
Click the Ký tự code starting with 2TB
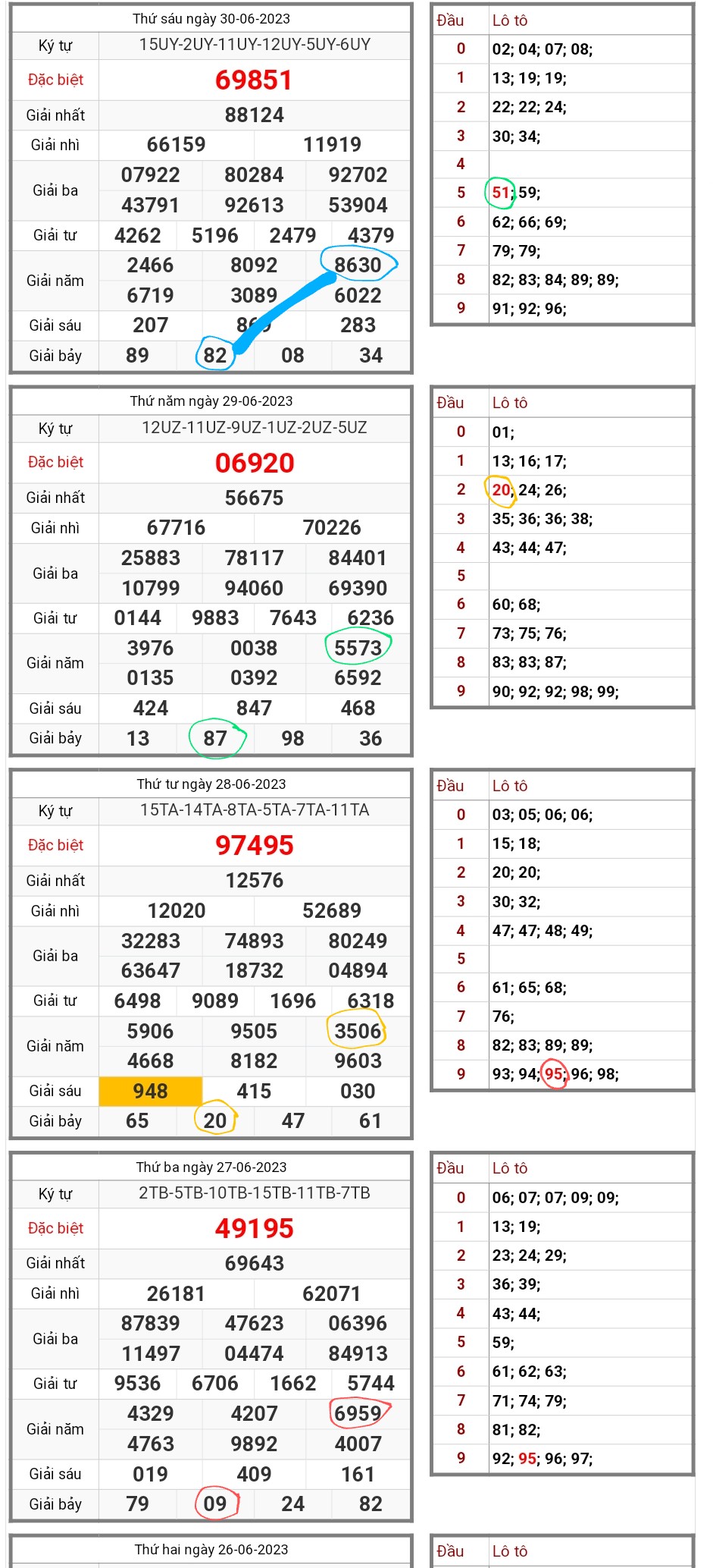coord(255,1193)
